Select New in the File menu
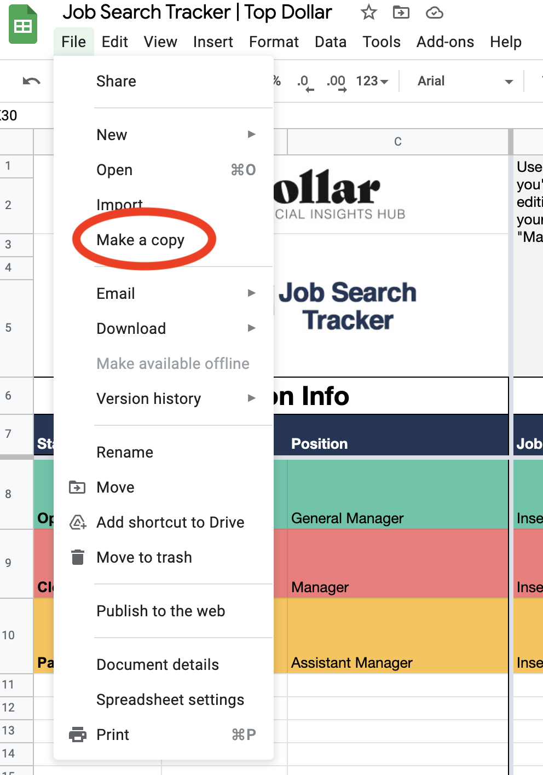Image resolution: width=543 pixels, height=775 pixels. 164,135
